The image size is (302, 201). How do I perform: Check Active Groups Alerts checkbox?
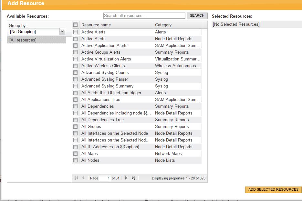[x=76, y=52]
